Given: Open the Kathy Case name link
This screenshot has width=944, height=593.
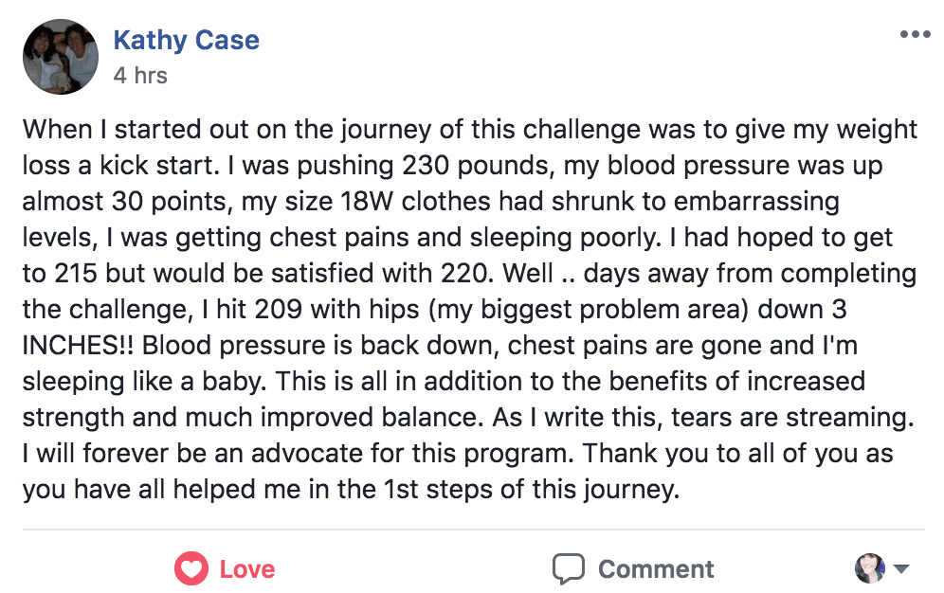Looking at the screenshot, I should (x=186, y=41).
